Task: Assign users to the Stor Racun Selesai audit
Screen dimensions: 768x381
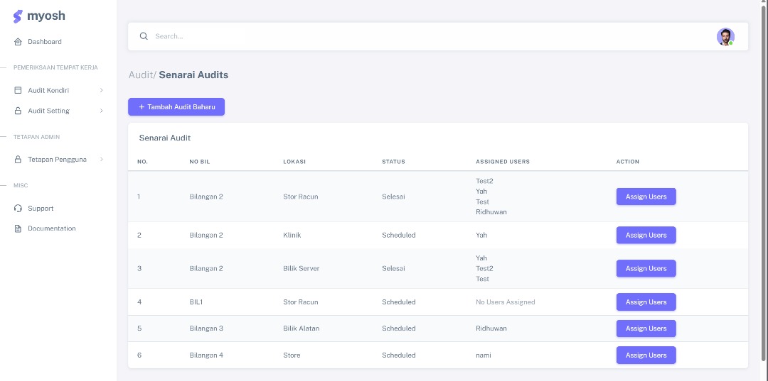Action: coord(646,197)
